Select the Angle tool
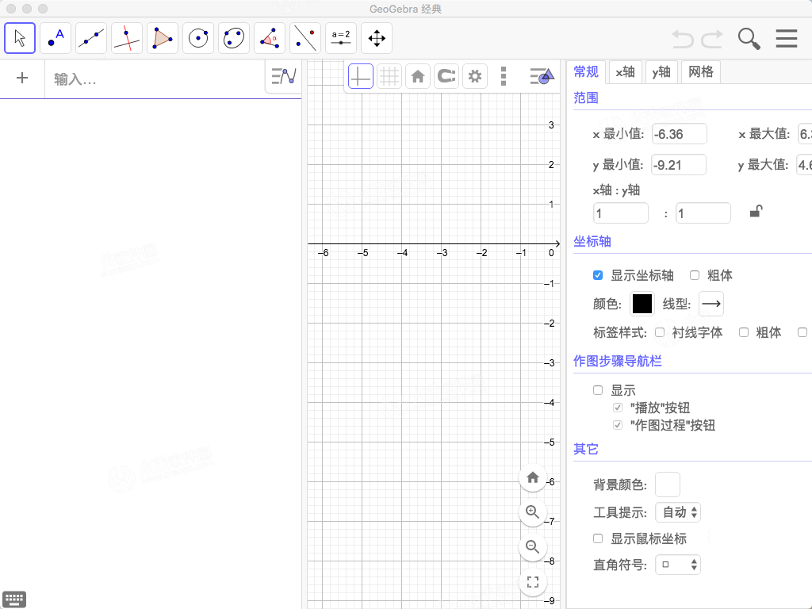 click(270, 38)
